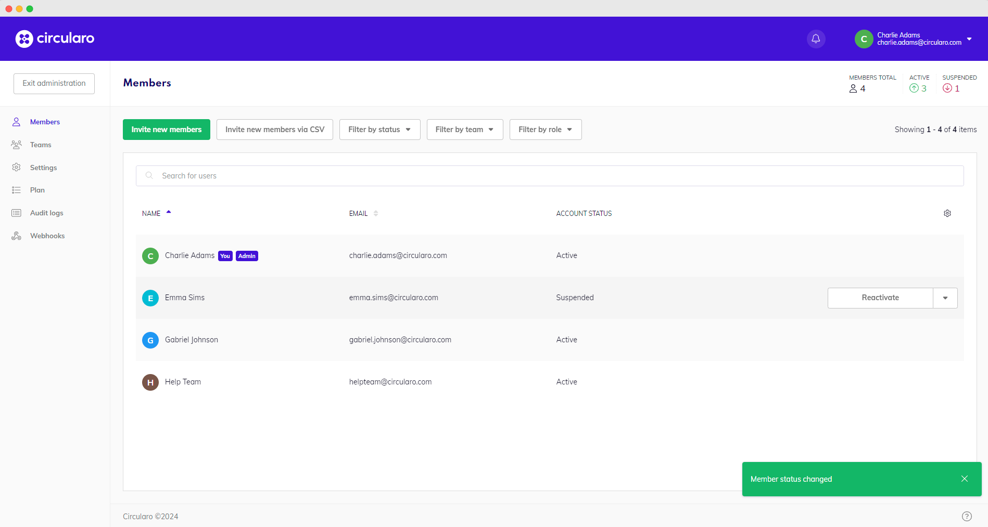Click the help question mark icon
Image resolution: width=988 pixels, height=527 pixels.
pyautogui.click(x=966, y=516)
